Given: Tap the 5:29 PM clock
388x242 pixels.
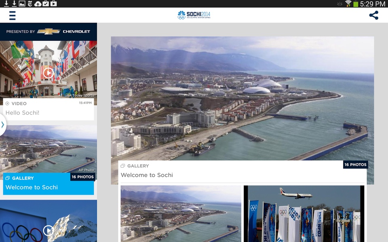Looking at the screenshot, I should 372,4.
